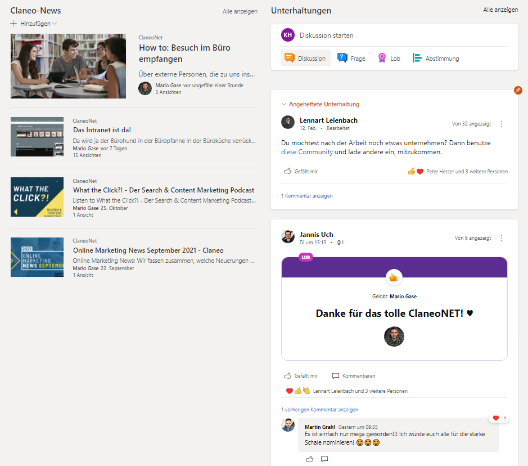Follow the diese Community link
Screen dimensions: 528x466
[307, 152]
